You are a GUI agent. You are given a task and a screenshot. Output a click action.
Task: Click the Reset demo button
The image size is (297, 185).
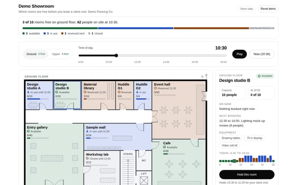click(268, 9)
